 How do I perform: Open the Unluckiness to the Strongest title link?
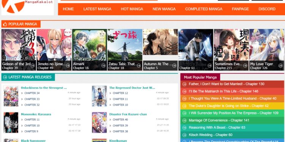click(44, 88)
